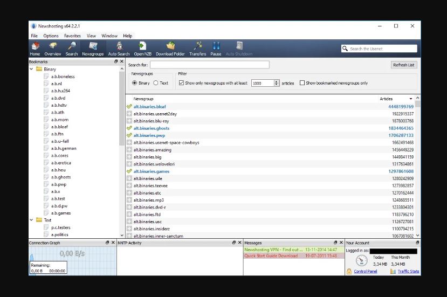Select the a.b.erotica bookmark
This screenshot has height=297, width=447.
(61, 163)
